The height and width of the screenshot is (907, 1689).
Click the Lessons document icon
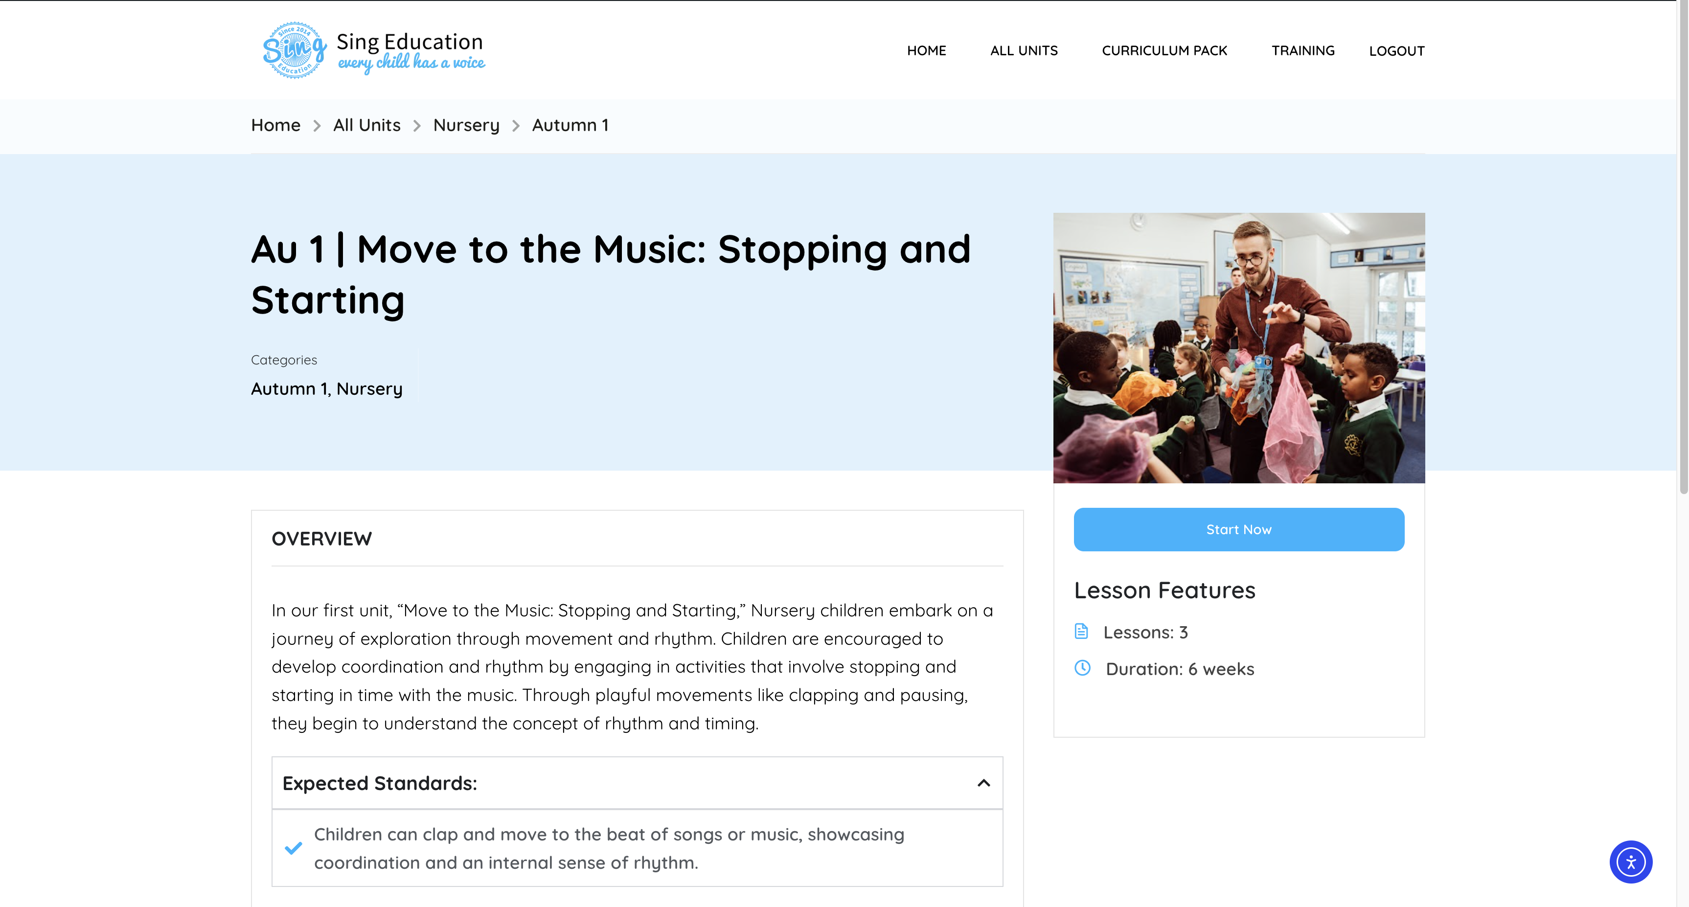1081,631
